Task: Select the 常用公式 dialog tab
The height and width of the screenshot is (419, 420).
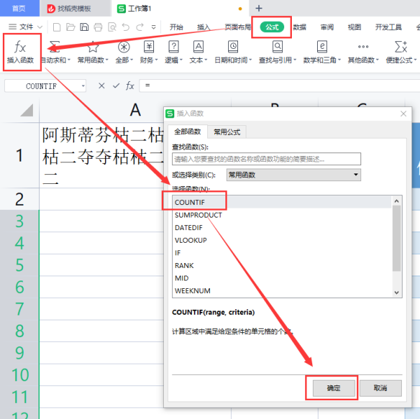Action: tap(227, 132)
